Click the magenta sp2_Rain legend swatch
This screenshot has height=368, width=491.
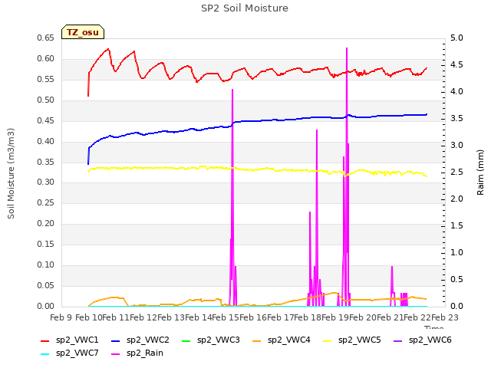(116, 354)
